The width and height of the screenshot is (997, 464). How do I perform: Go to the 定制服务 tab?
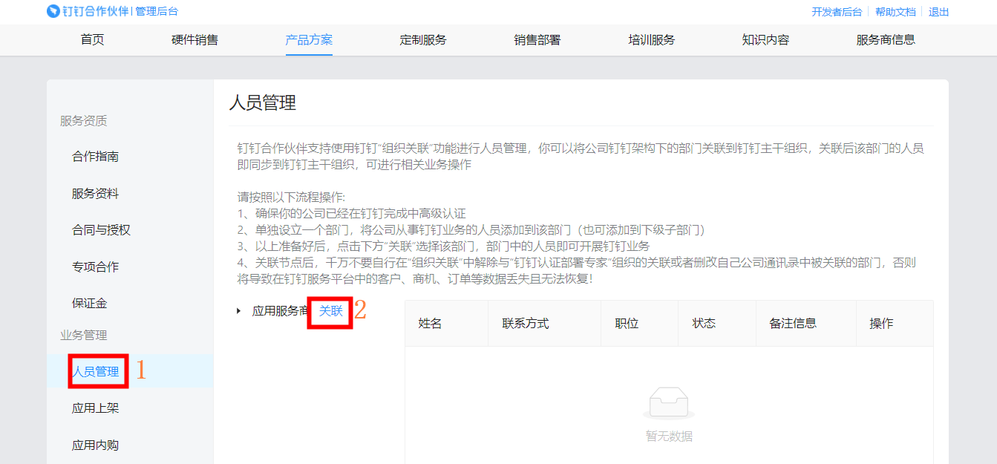coord(423,40)
